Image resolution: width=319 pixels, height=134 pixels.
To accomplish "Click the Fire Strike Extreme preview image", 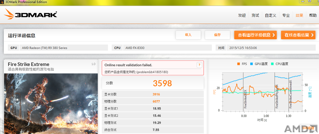I will coord(51,104).
